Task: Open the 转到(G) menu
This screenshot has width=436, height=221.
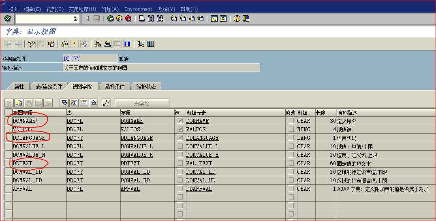Action: point(55,9)
